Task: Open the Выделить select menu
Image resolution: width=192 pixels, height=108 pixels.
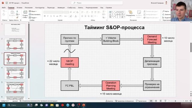Action: pos(166,18)
